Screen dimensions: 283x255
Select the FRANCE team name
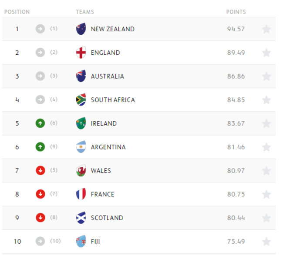click(x=102, y=194)
